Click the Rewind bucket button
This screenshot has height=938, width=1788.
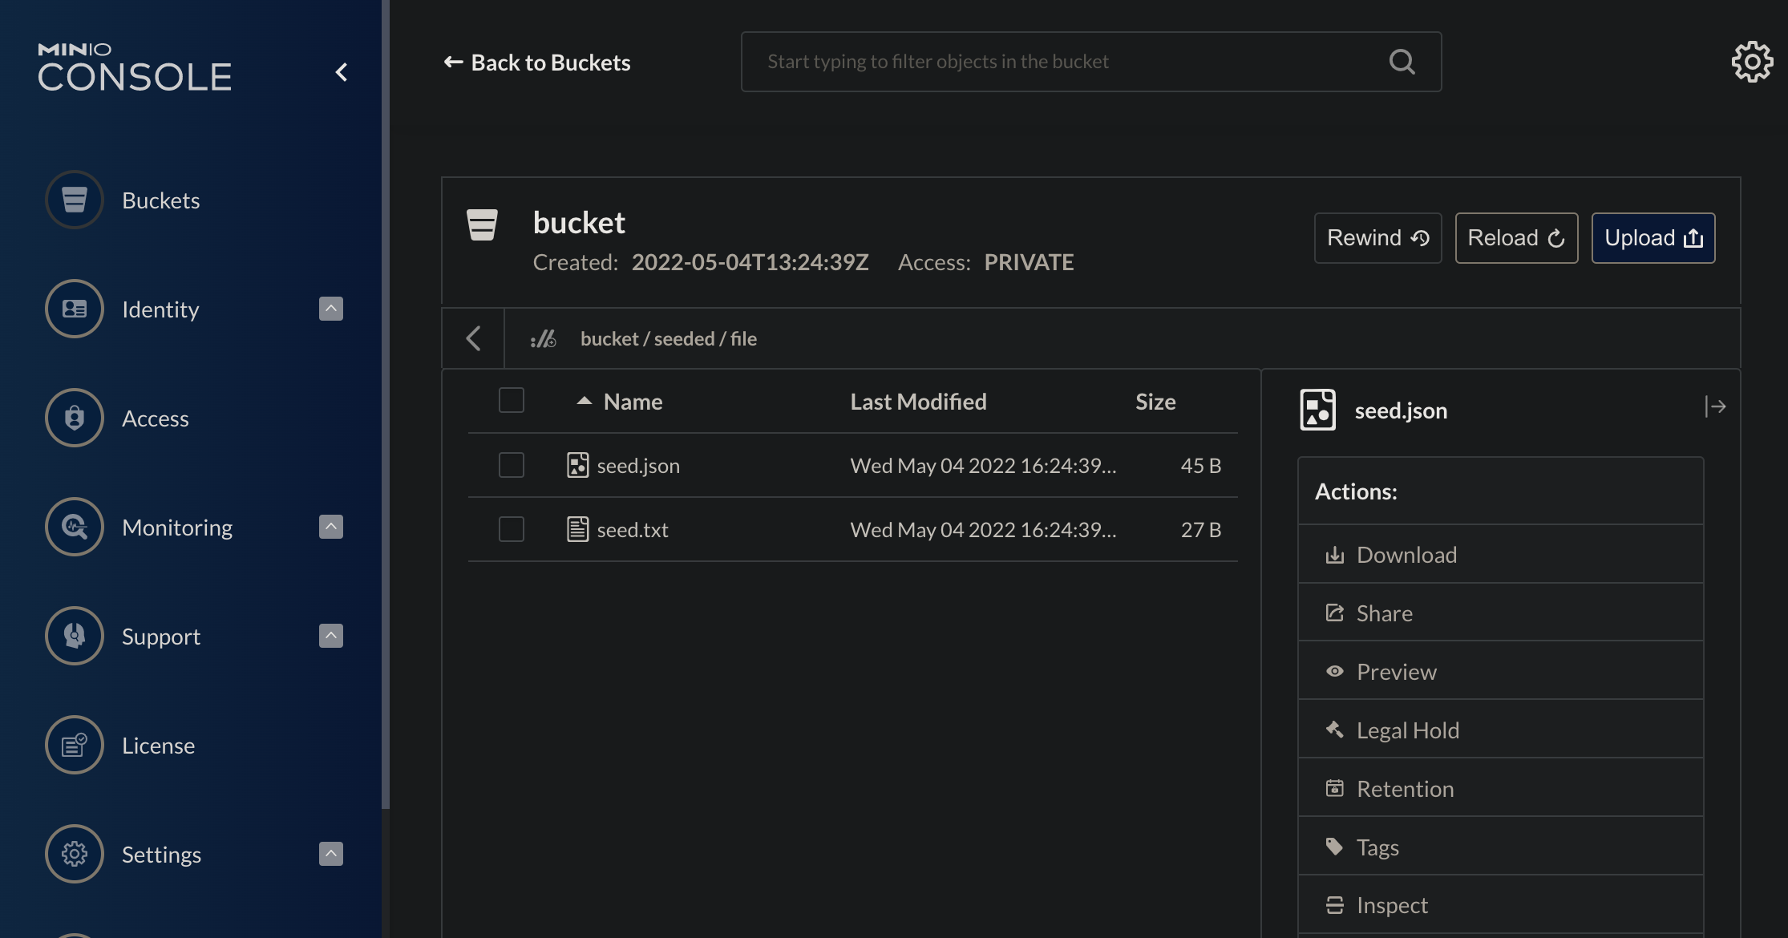tap(1377, 238)
